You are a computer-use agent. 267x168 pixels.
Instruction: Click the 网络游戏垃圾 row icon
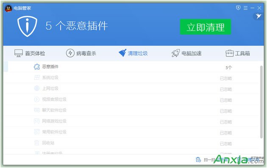[37, 121]
